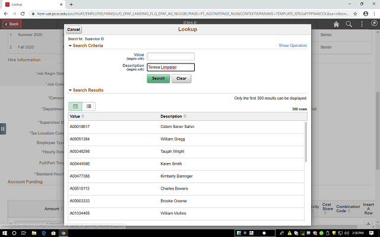The image size is (380, 237).
Task: Select value A00510113
Action: pos(80,188)
